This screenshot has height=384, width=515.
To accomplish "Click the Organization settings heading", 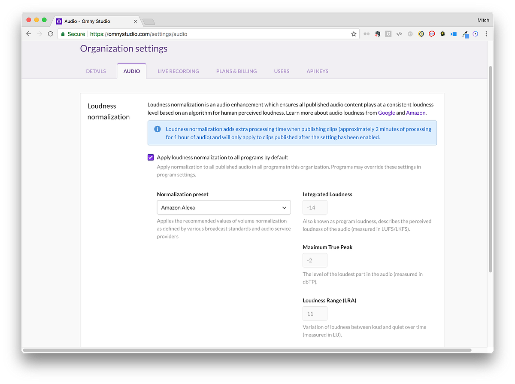I will point(124,49).
